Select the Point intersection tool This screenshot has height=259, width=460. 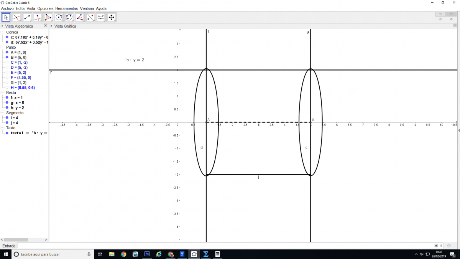(x=16, y=17)
